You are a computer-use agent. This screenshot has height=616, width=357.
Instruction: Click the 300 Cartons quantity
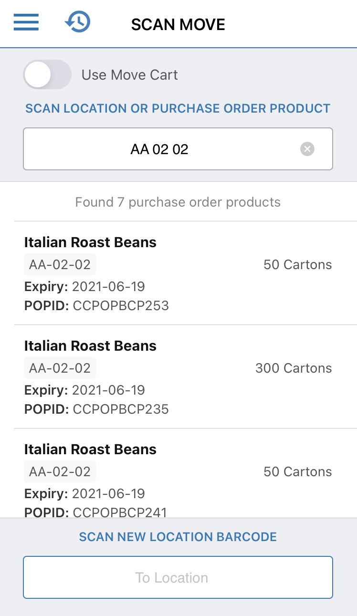(294, 368)
